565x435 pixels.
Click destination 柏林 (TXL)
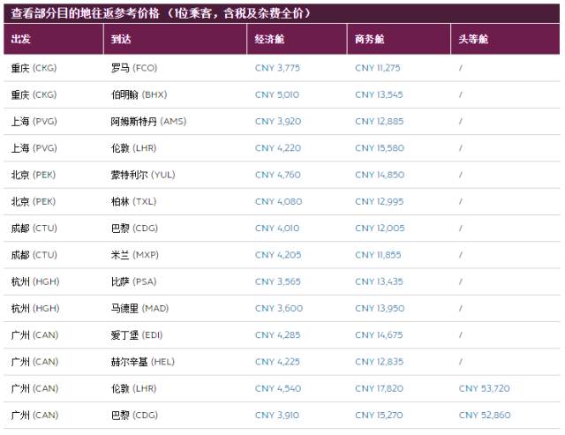click(133, 201)
